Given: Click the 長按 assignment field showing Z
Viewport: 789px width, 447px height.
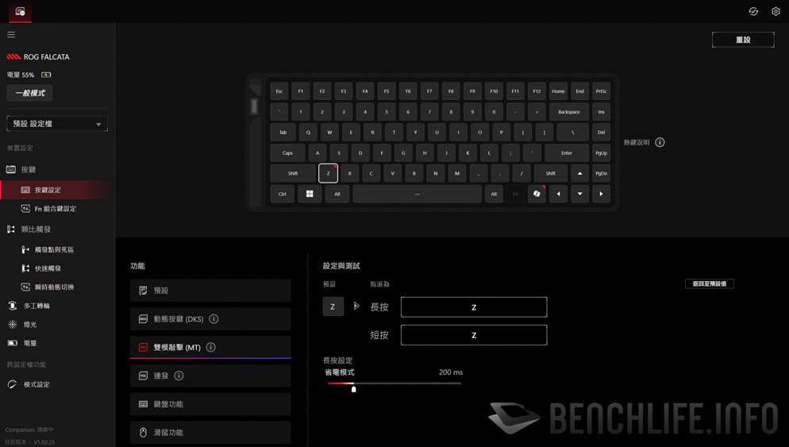Looking at the screenshot, I should 474,307.
